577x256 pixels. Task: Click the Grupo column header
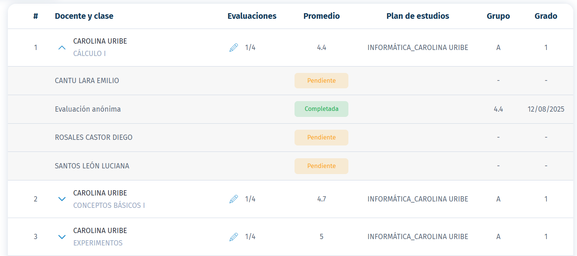click(x=498, y=16)
